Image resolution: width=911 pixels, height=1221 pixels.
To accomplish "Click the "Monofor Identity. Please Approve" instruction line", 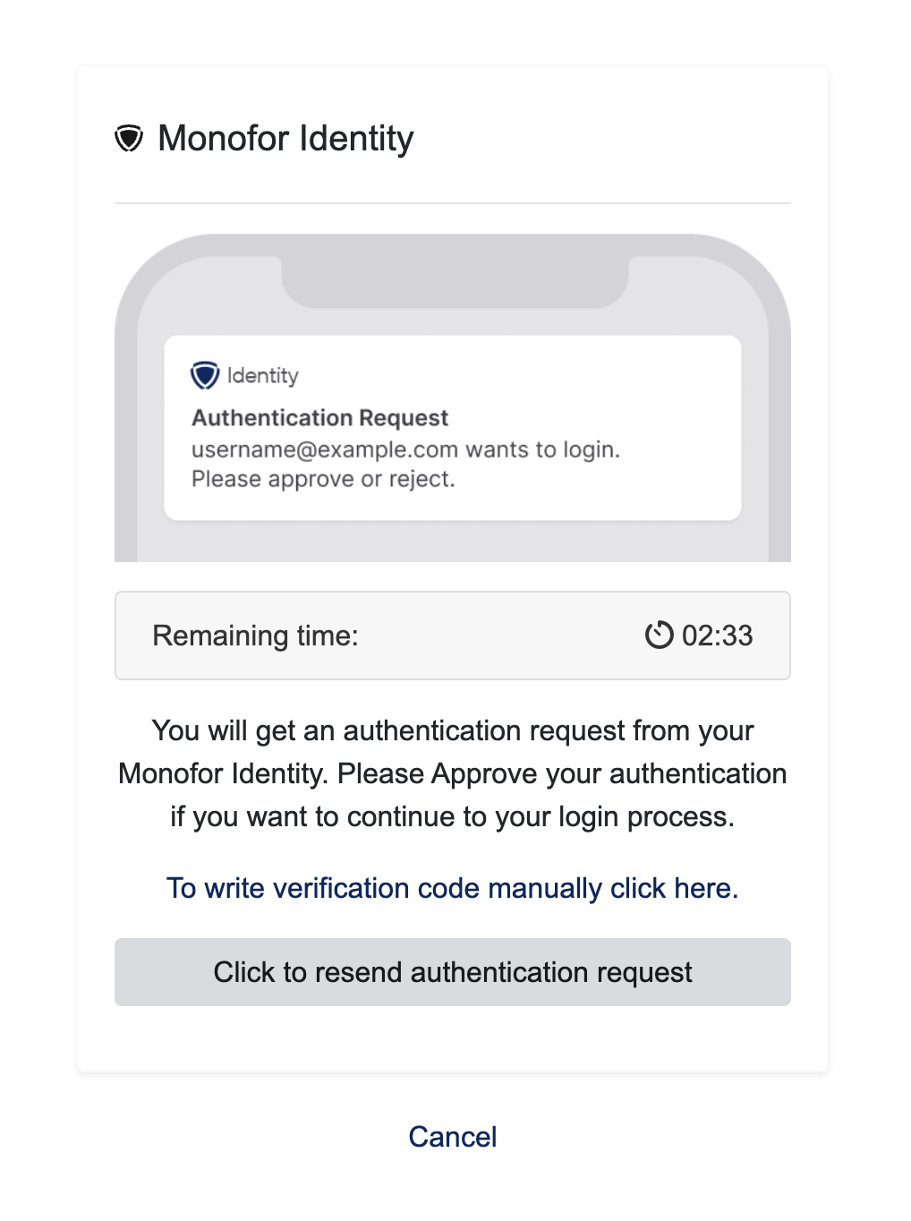I will 452,773.
